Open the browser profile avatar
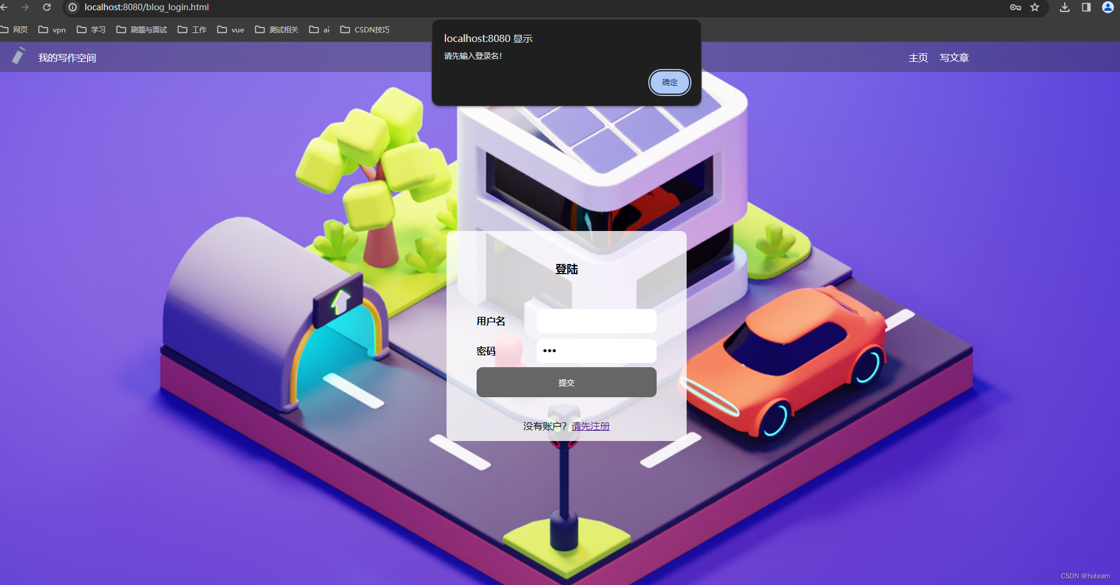The image size is (1120, 585). pyautogui.click(x=1108, y=7)
